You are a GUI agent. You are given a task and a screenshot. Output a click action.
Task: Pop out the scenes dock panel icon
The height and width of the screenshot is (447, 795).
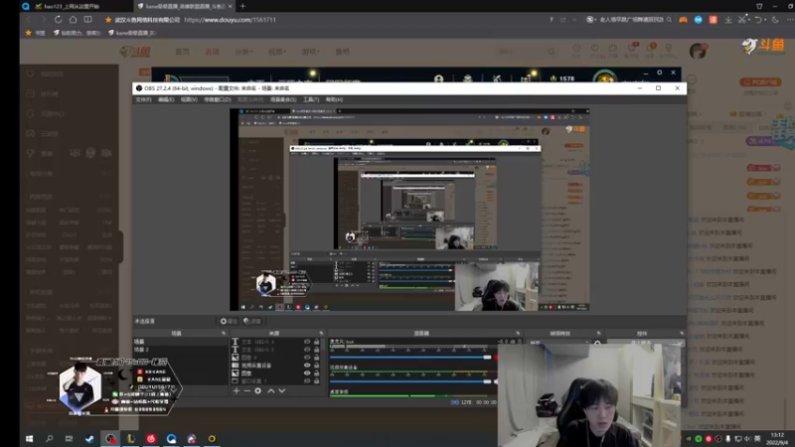pyautogui.click(x=224, y=334)
